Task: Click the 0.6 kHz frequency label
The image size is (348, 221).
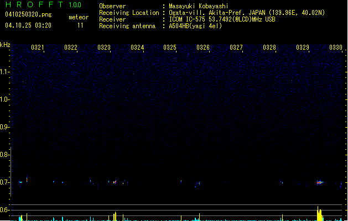Action: (x=4, y=210)
